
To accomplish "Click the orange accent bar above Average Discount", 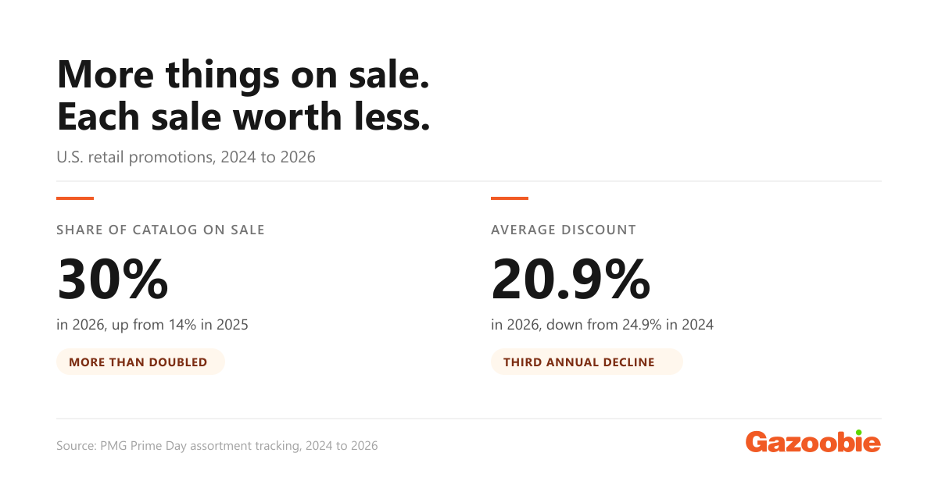I will 510,198.
